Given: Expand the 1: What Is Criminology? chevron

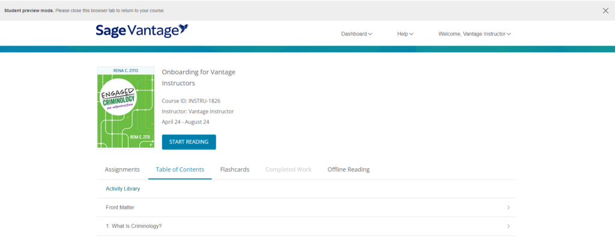Looking at the screenshot, I should (x=508, y=226).
